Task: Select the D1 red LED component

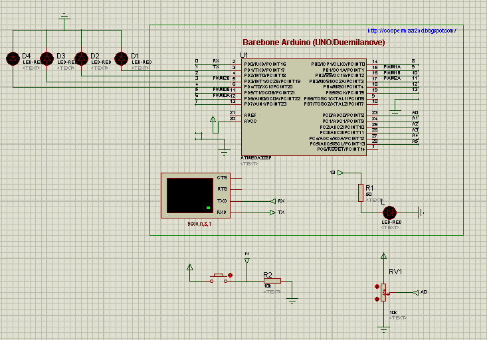Action: (x=121, y=58)
